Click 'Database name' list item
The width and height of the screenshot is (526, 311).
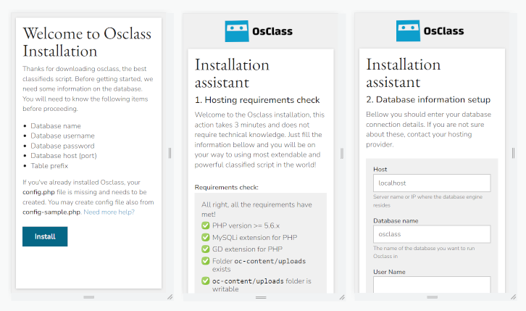pyautogui.click(x=56, y=126)
